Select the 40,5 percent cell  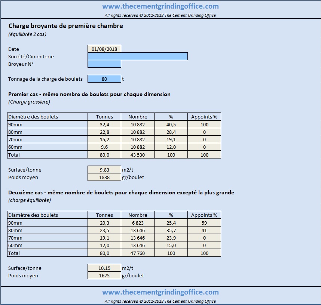pos(171,124)
